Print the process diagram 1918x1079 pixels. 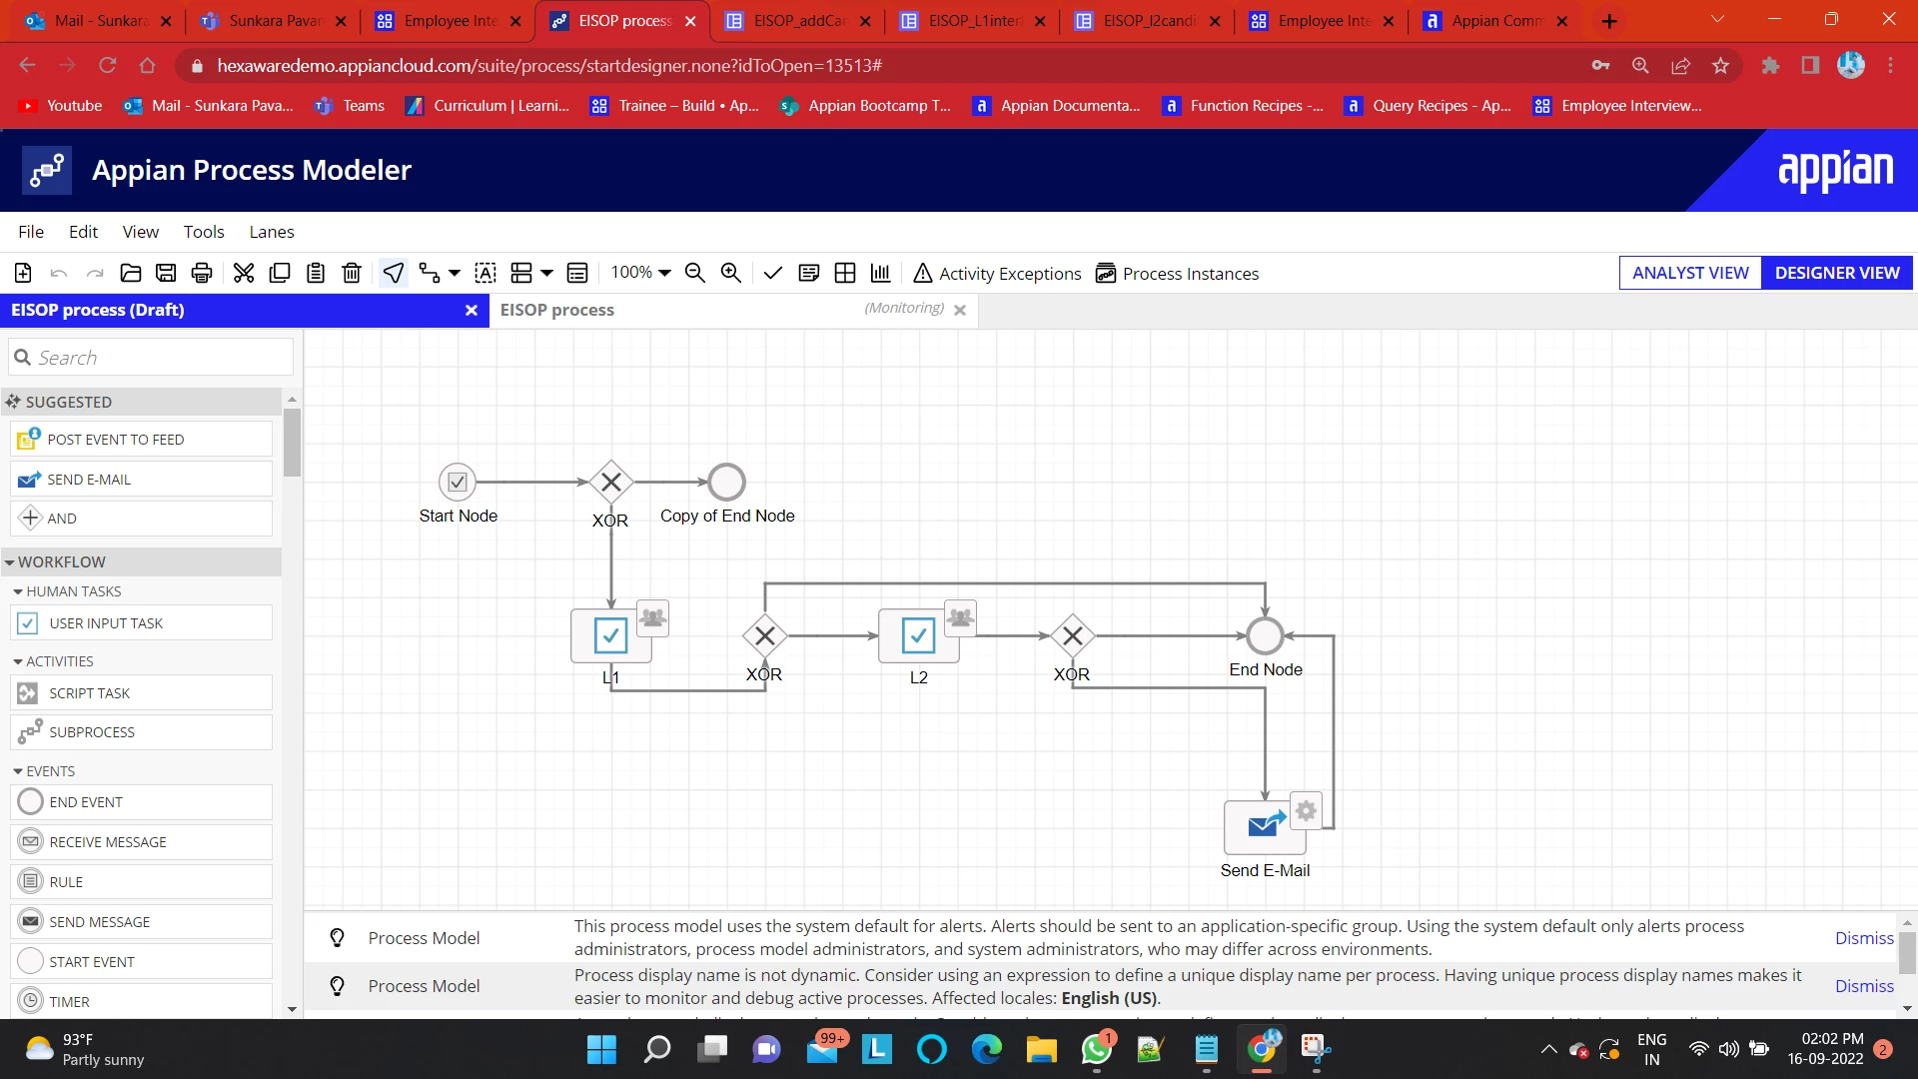[202, 273]
